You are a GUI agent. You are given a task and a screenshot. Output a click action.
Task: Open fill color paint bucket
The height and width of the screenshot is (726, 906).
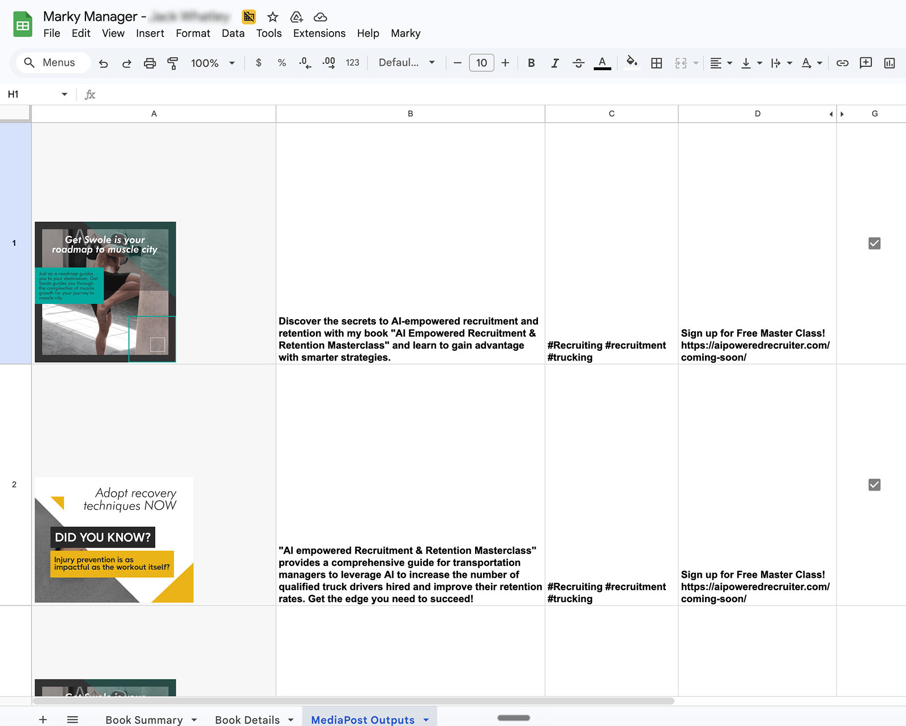pos(632,63)
